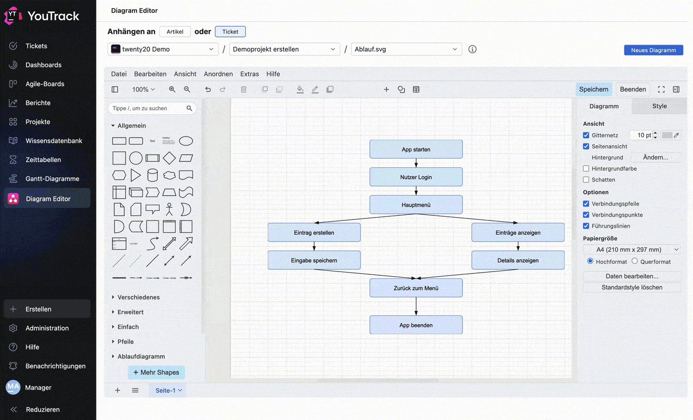
Task: Select the diamond shape in the palette
Action: click(169, 158)
